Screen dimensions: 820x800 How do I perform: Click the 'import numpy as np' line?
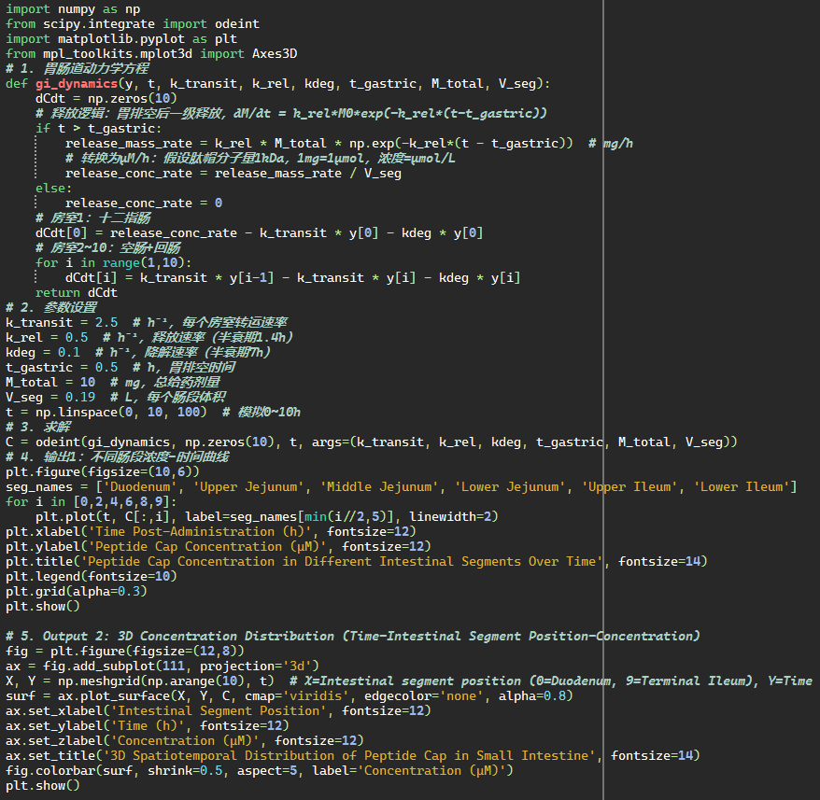(73, 8)
